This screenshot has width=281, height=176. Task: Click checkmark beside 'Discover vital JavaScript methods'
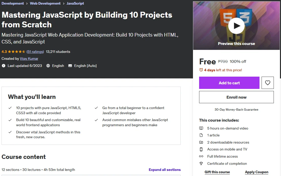click(x=10, y=132)
